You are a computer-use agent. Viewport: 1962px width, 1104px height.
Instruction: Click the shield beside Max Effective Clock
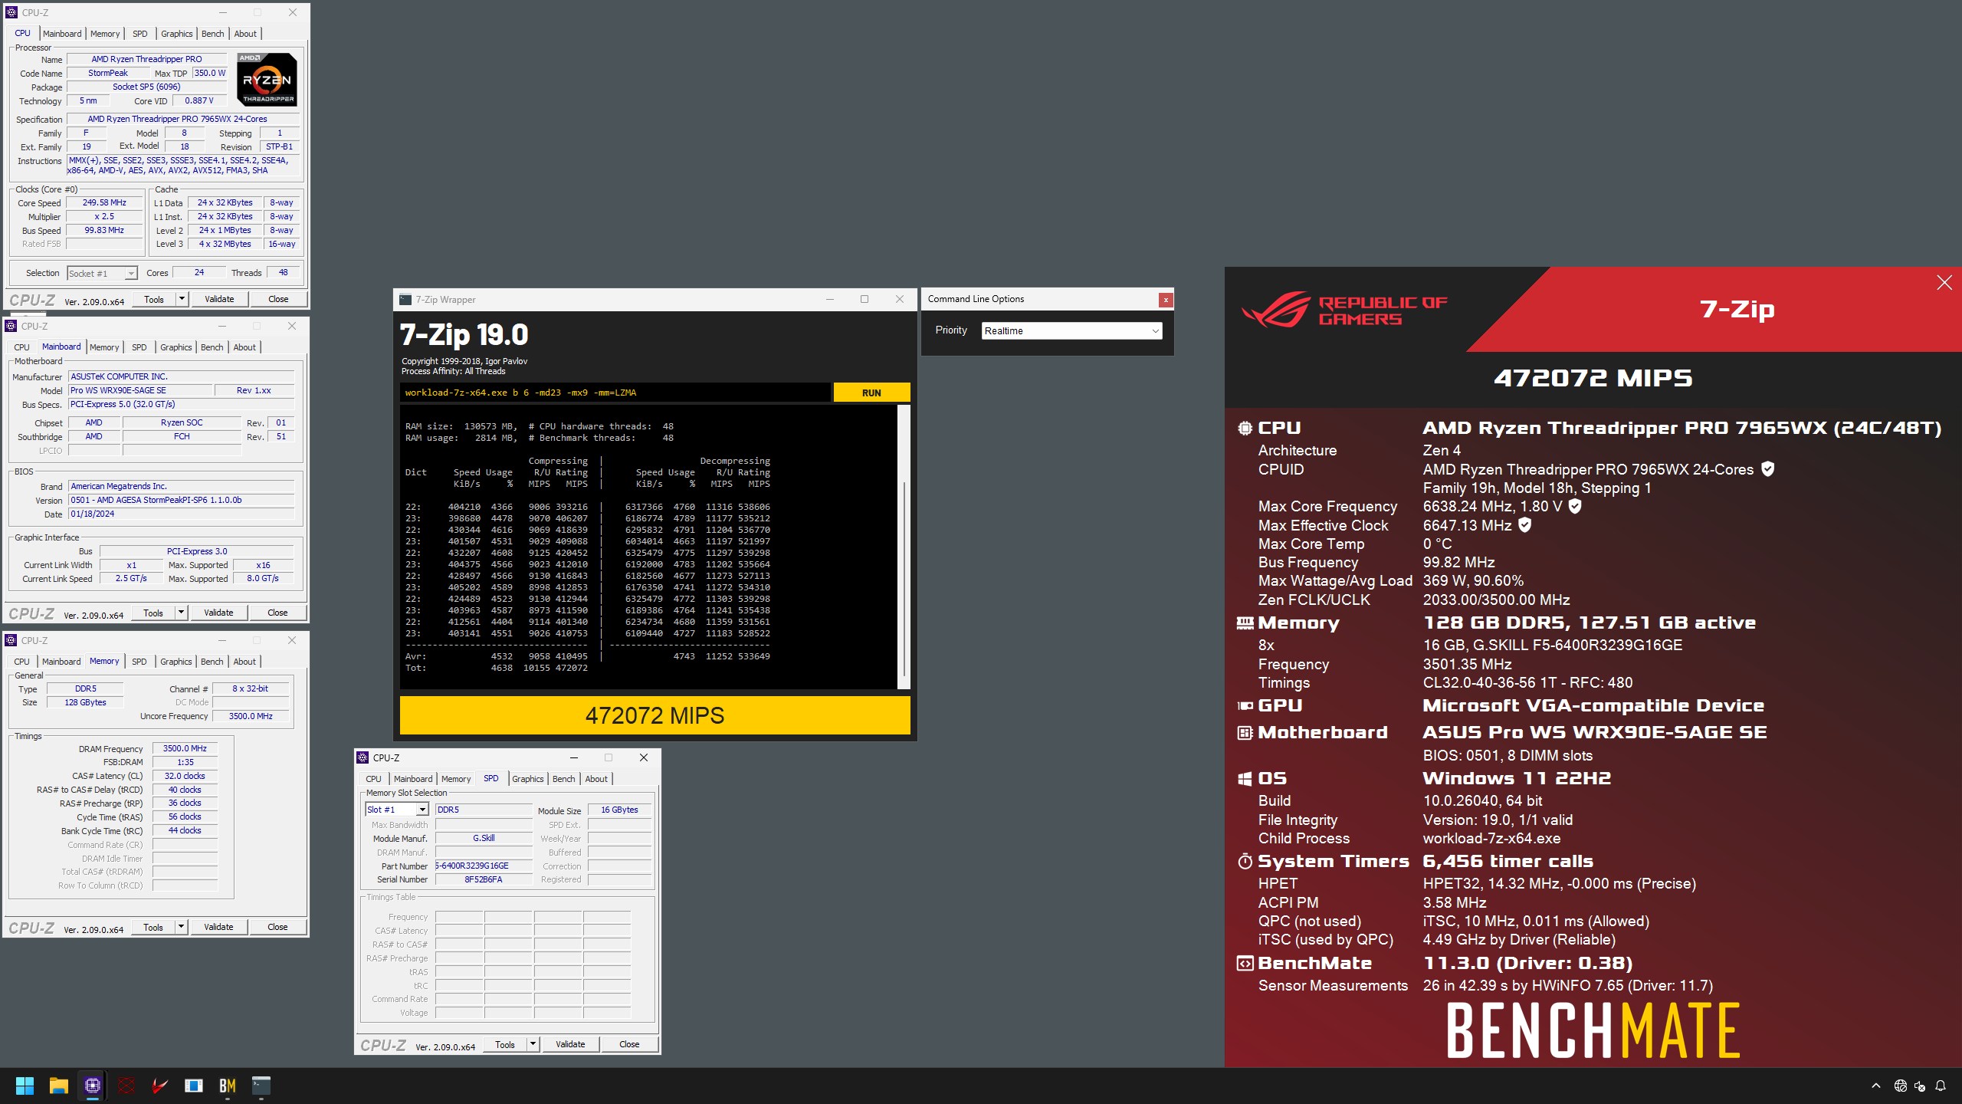point(1525,524)
